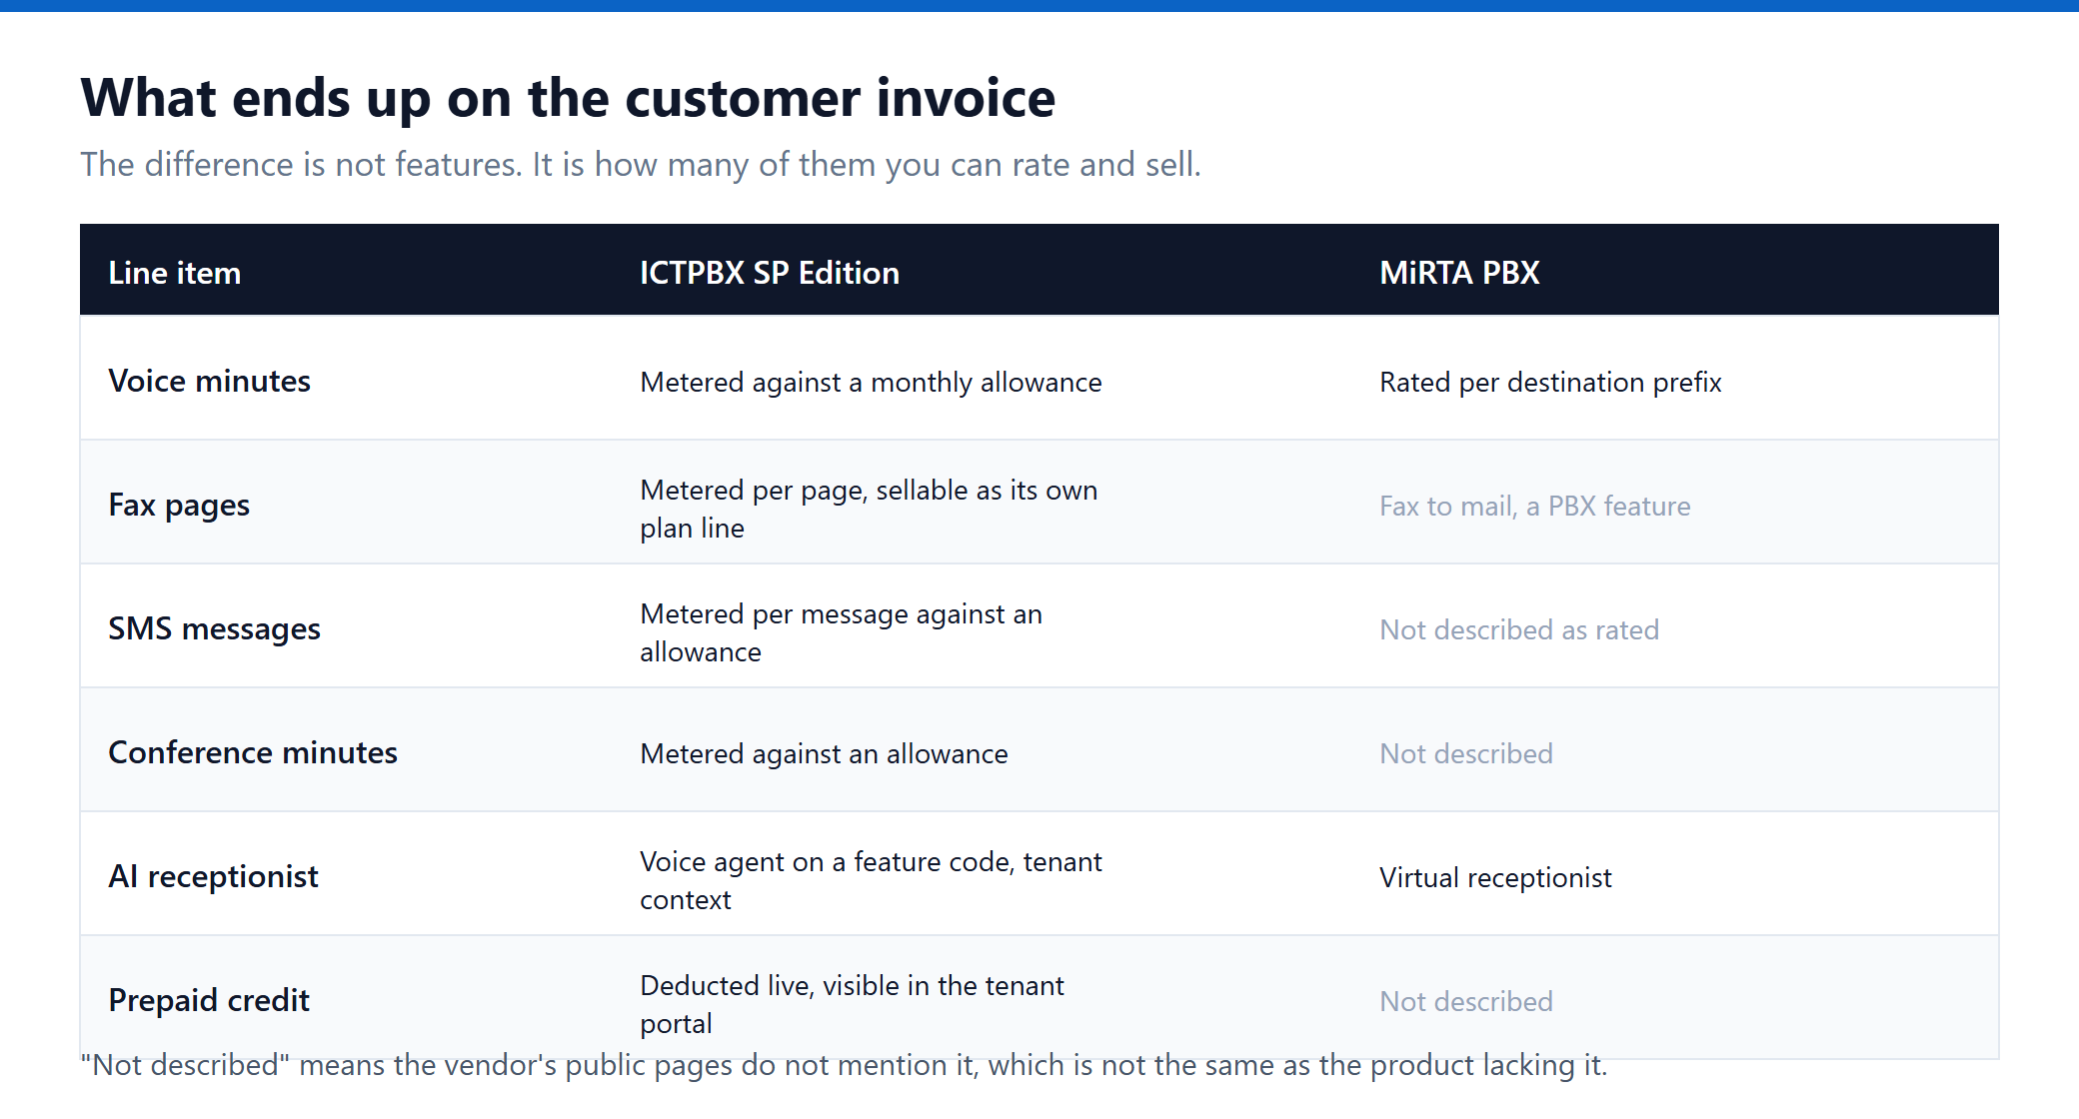Click the 'Fax pages' row label
The image size is (2079, 1119).
click(x=179, y=505)
